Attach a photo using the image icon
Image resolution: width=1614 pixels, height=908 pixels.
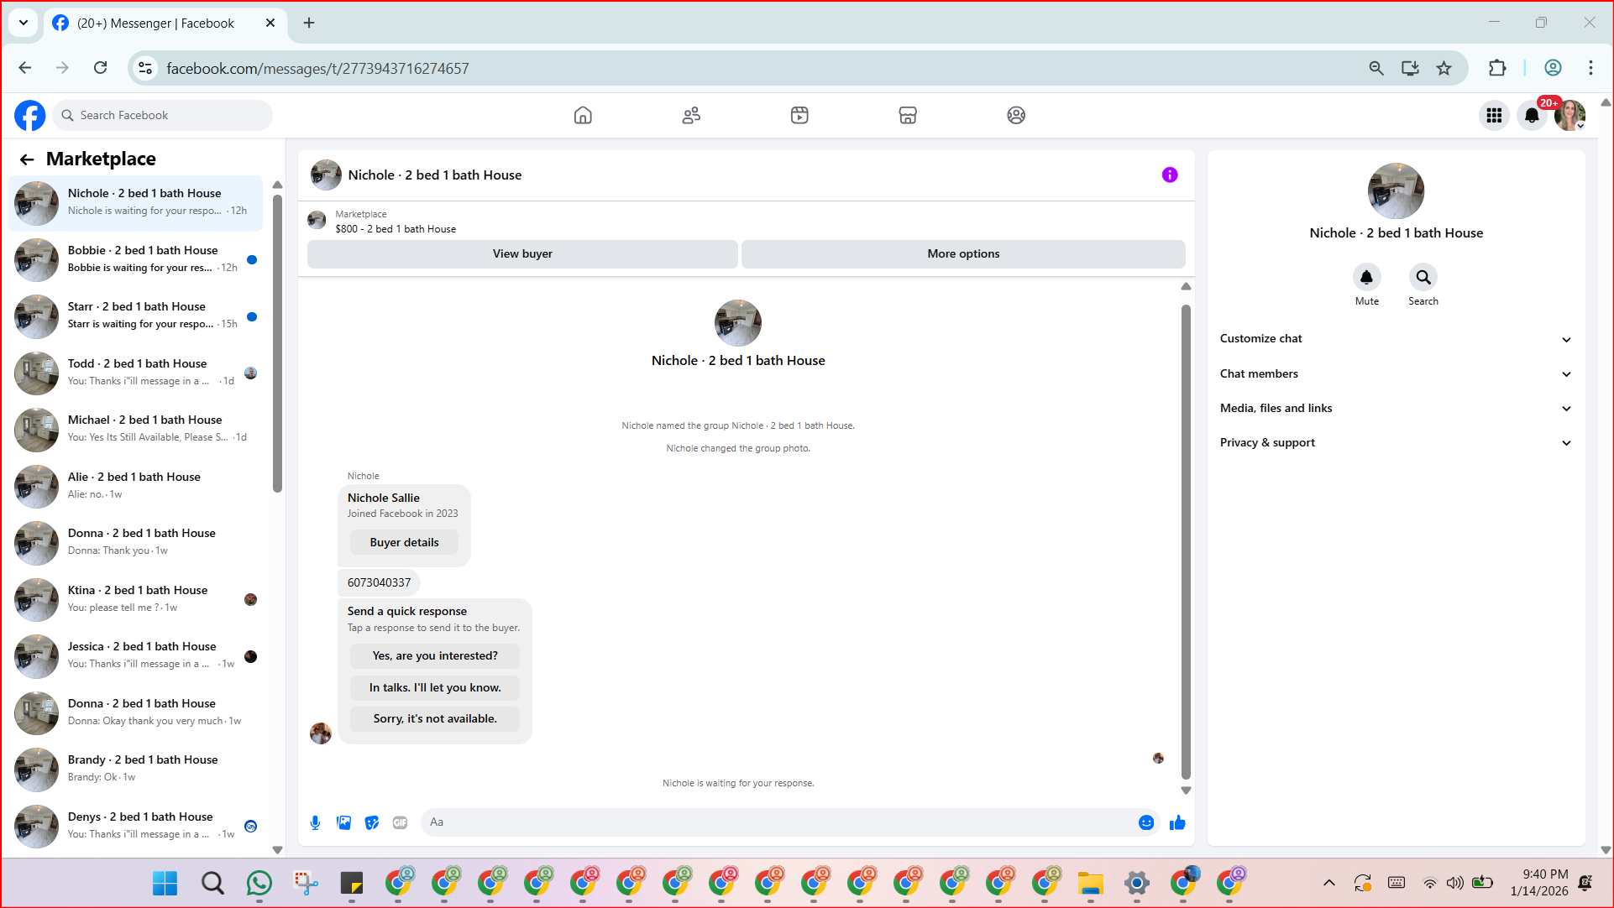click(343, 822)
